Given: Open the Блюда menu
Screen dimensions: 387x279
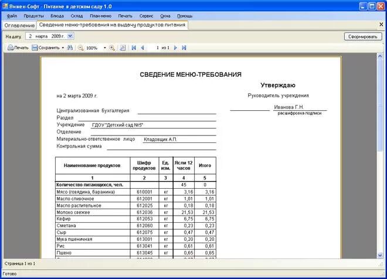Looking at the screenshot, I should tap(57, 16).
